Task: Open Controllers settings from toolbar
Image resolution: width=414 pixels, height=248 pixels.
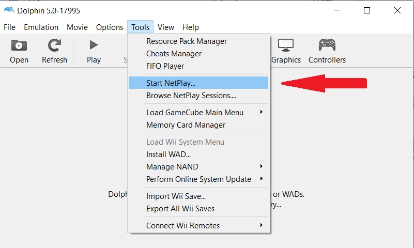Action: [x=327, y=51]
